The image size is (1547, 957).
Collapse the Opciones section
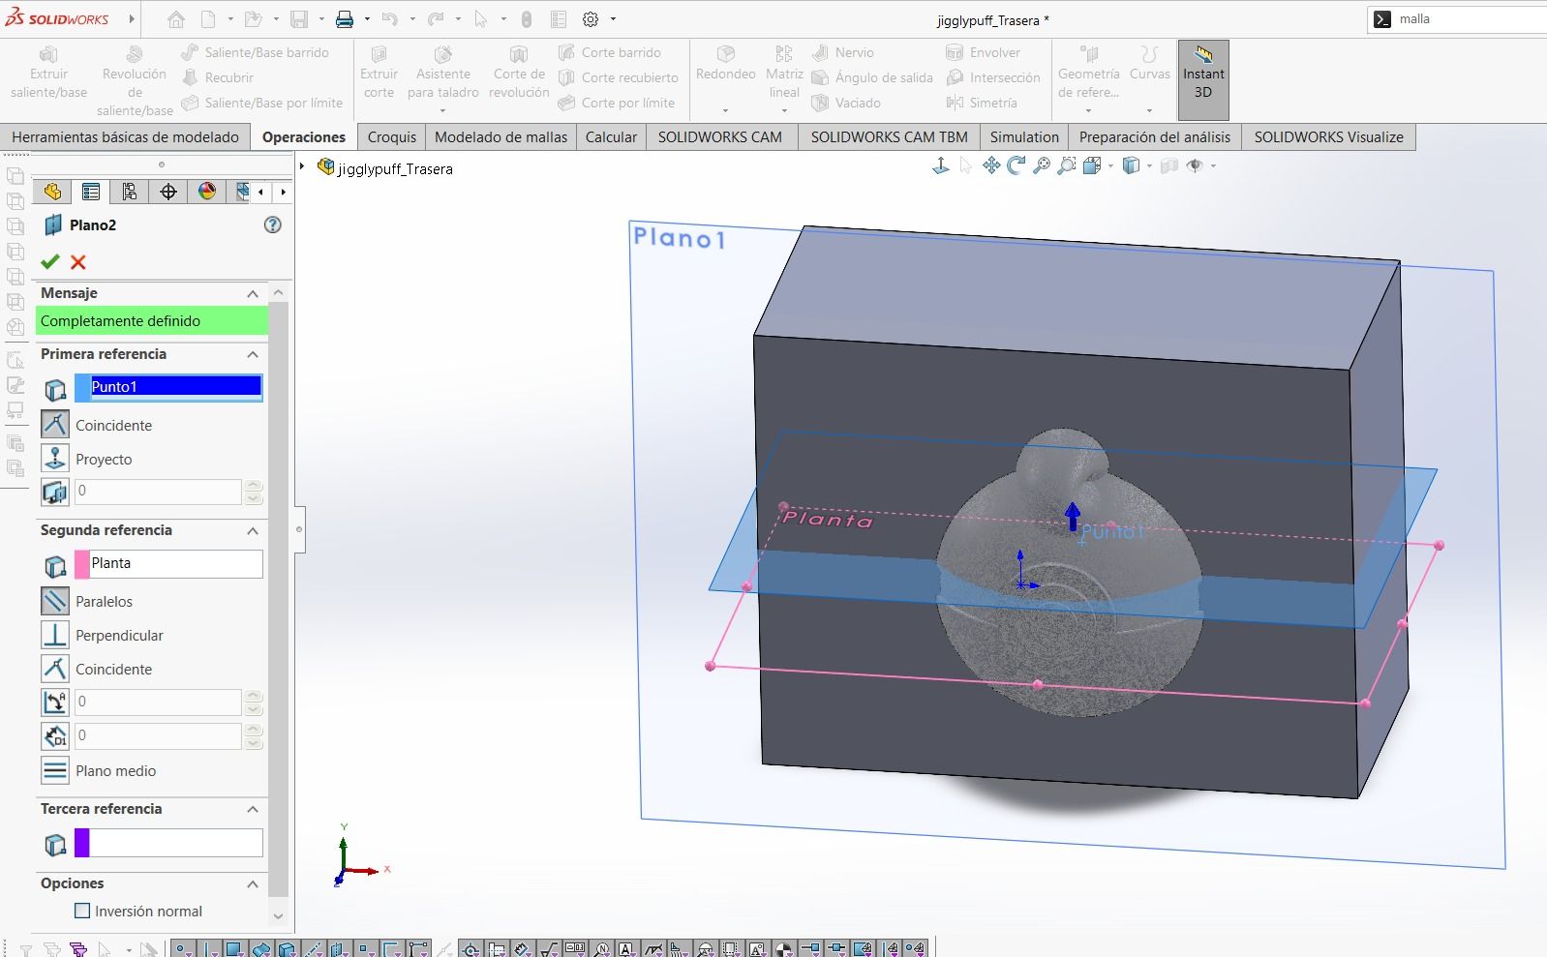click(253, 883)
